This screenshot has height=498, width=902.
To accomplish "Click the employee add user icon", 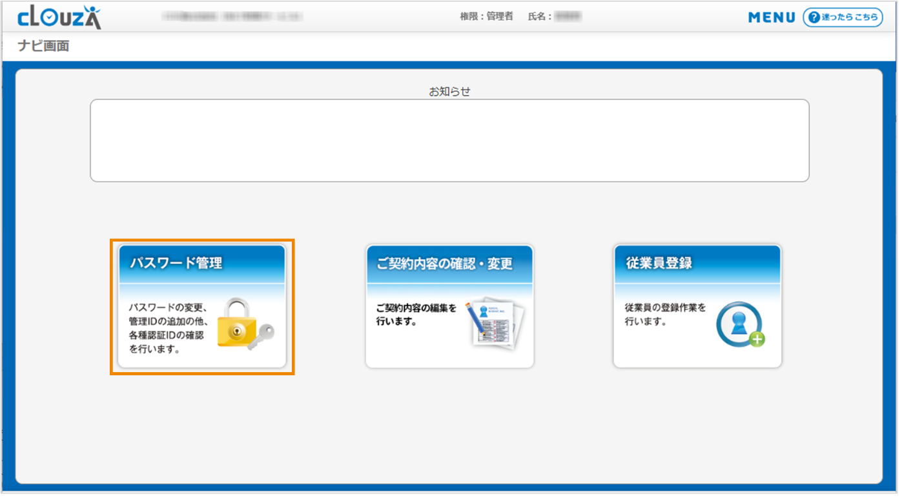I will (738, 323).
